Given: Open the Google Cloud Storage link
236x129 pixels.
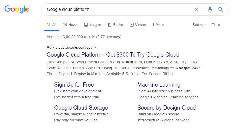Looking at the screenshot, I should (81, 108).
